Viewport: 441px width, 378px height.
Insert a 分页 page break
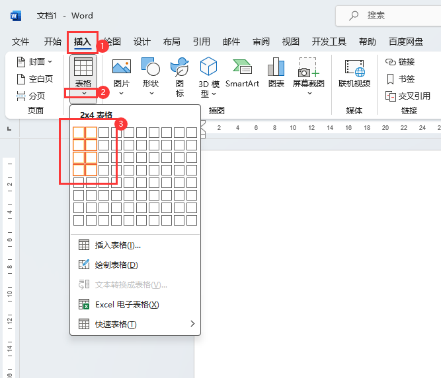30,96
